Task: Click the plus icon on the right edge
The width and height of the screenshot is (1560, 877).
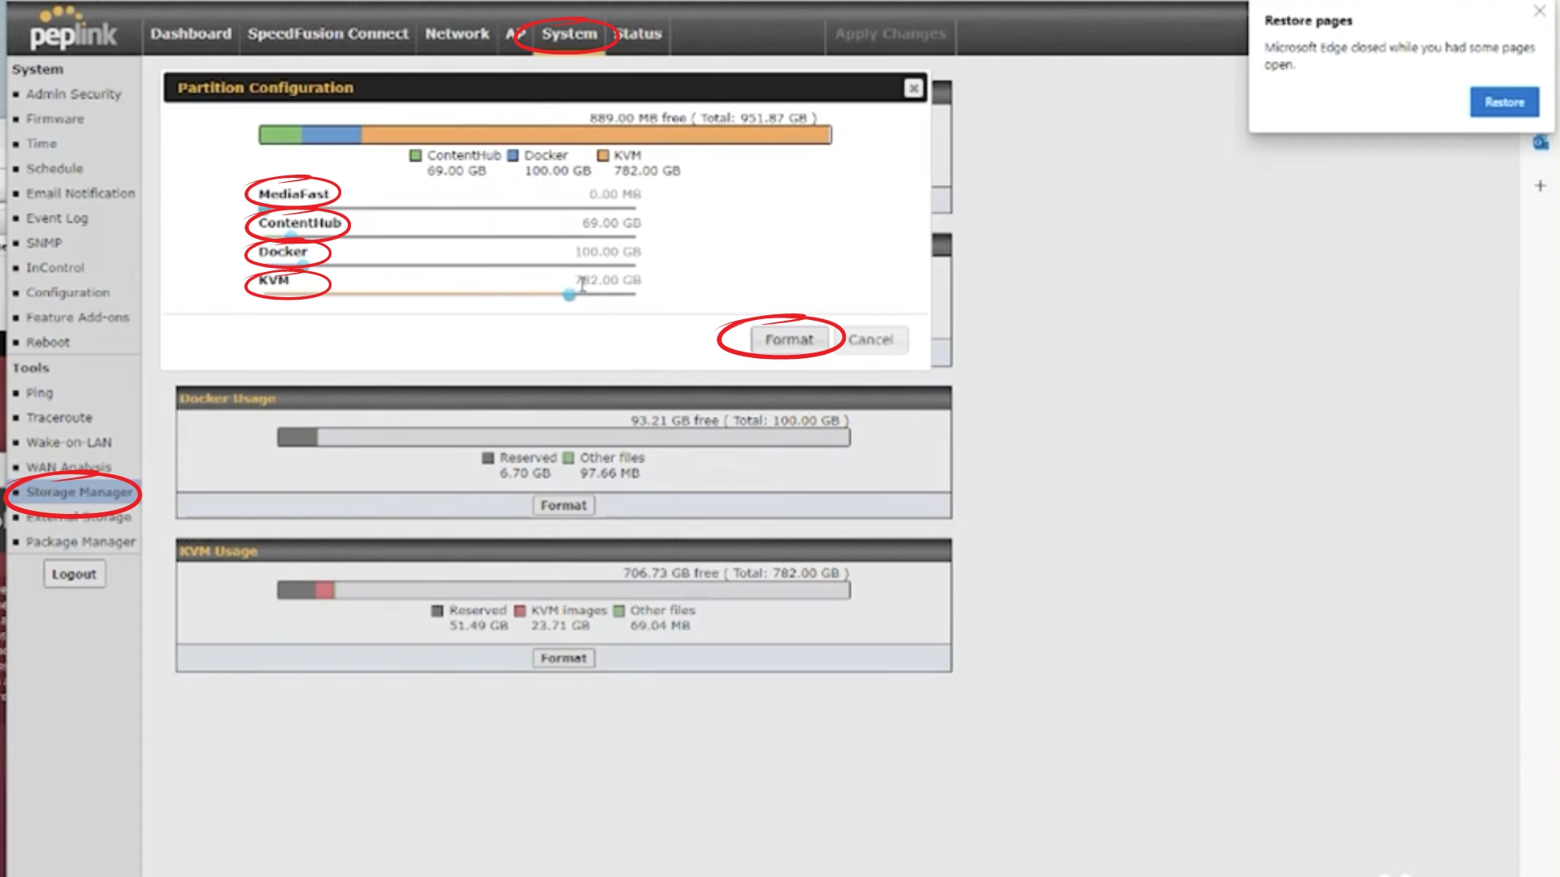Action: tap(1540, 185)
